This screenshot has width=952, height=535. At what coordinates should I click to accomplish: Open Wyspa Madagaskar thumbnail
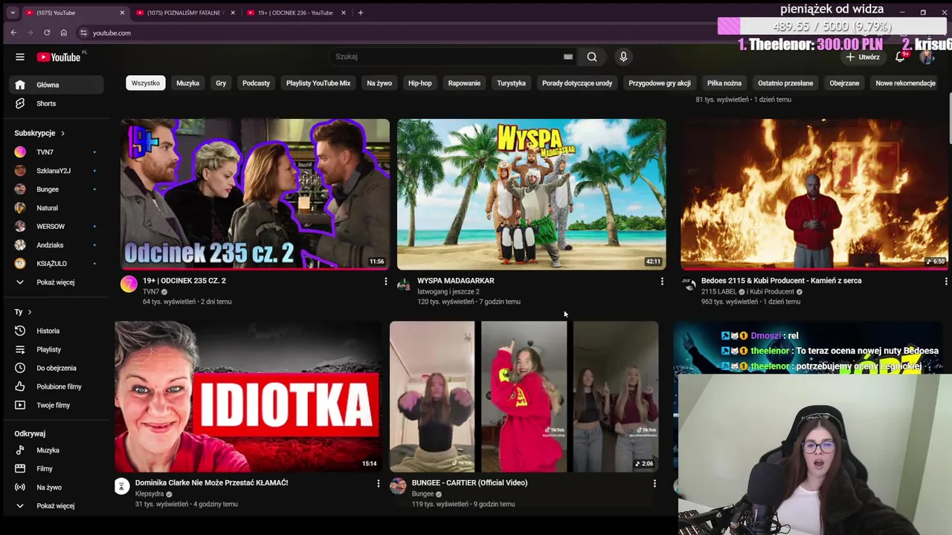click(x=532, y=194)
